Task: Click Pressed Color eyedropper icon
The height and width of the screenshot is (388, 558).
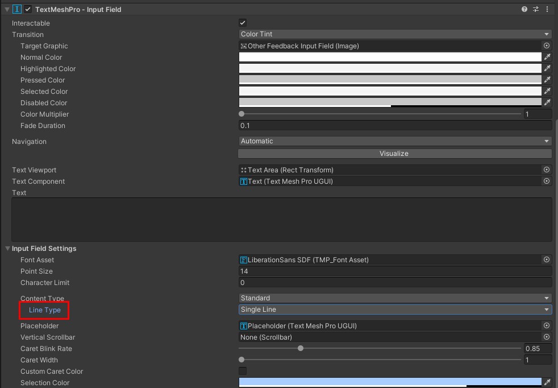Action: pos(547,80)
